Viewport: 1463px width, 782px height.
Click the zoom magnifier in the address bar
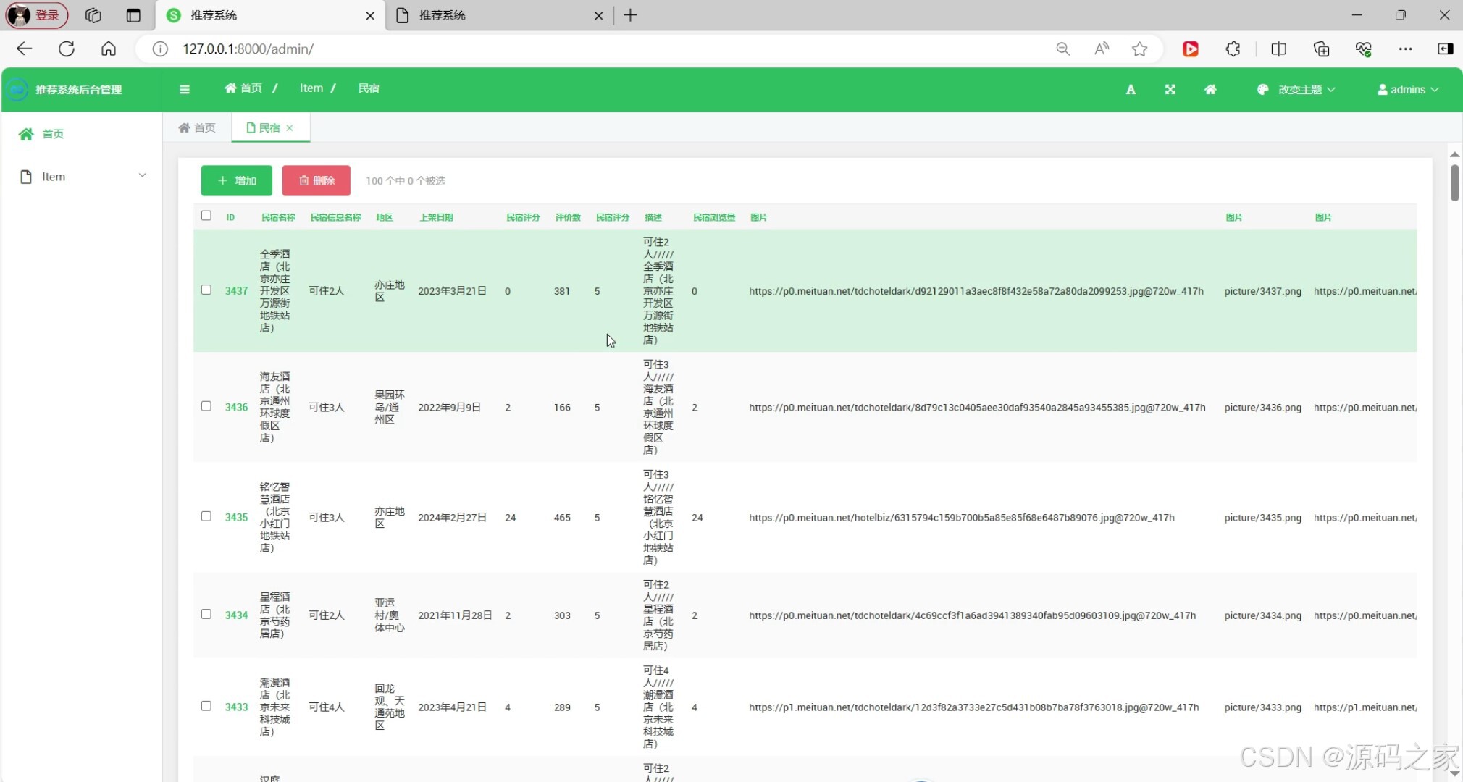point(1062,49)
